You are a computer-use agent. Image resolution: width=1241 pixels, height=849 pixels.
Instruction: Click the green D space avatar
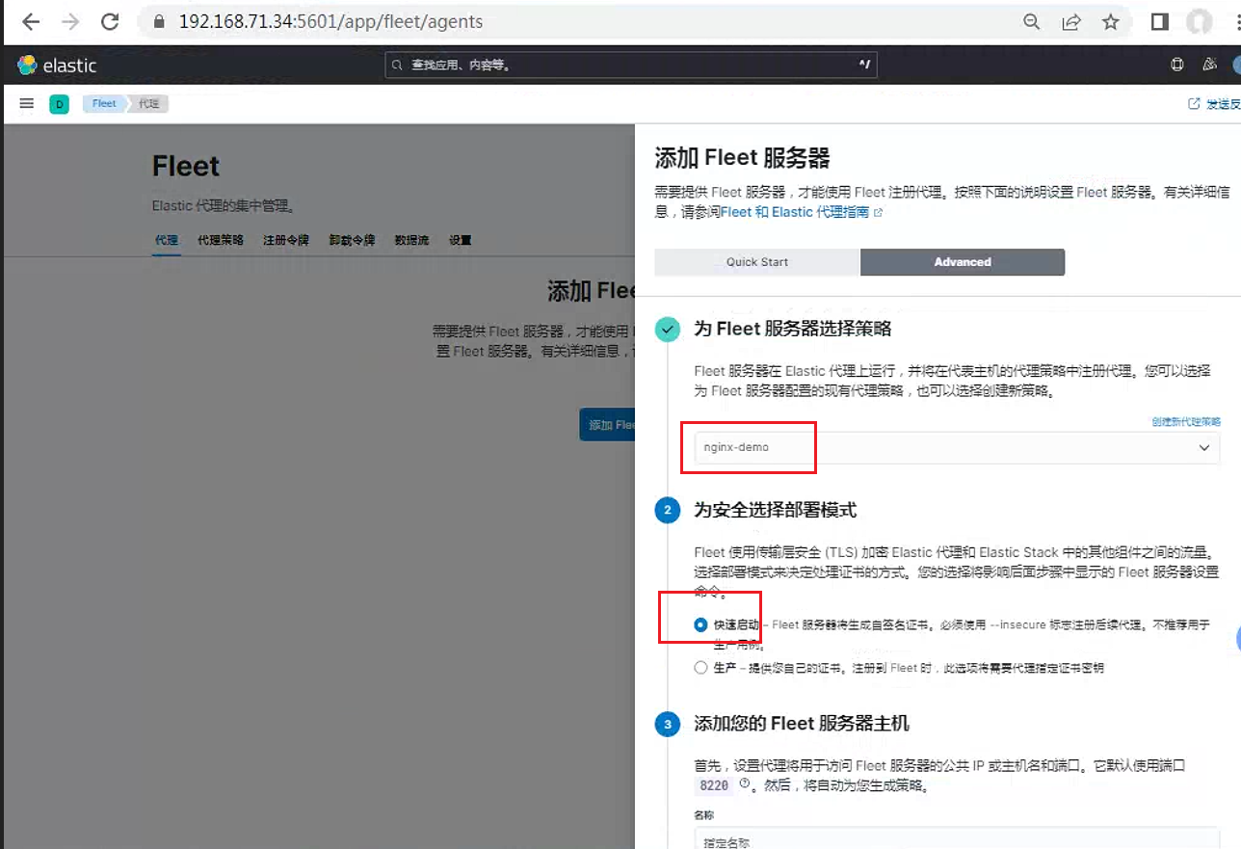click(60, 104)
